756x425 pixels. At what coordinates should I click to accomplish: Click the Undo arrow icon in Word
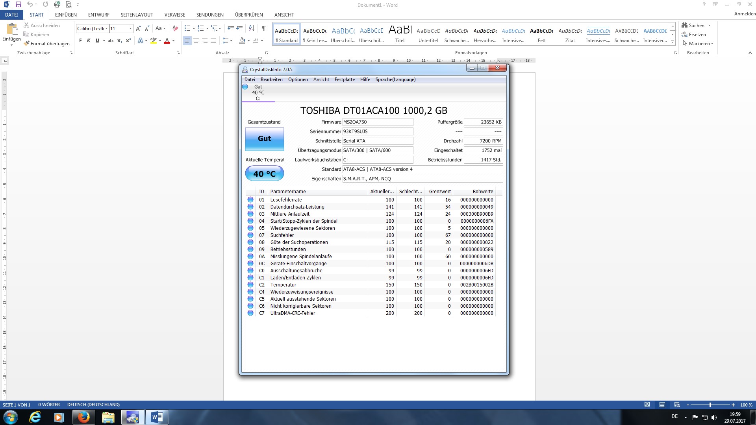click(30, 5)
